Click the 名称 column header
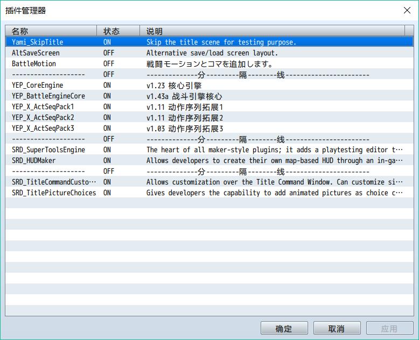This screenshot has width=419, height=340. click(x=51, y=31)
